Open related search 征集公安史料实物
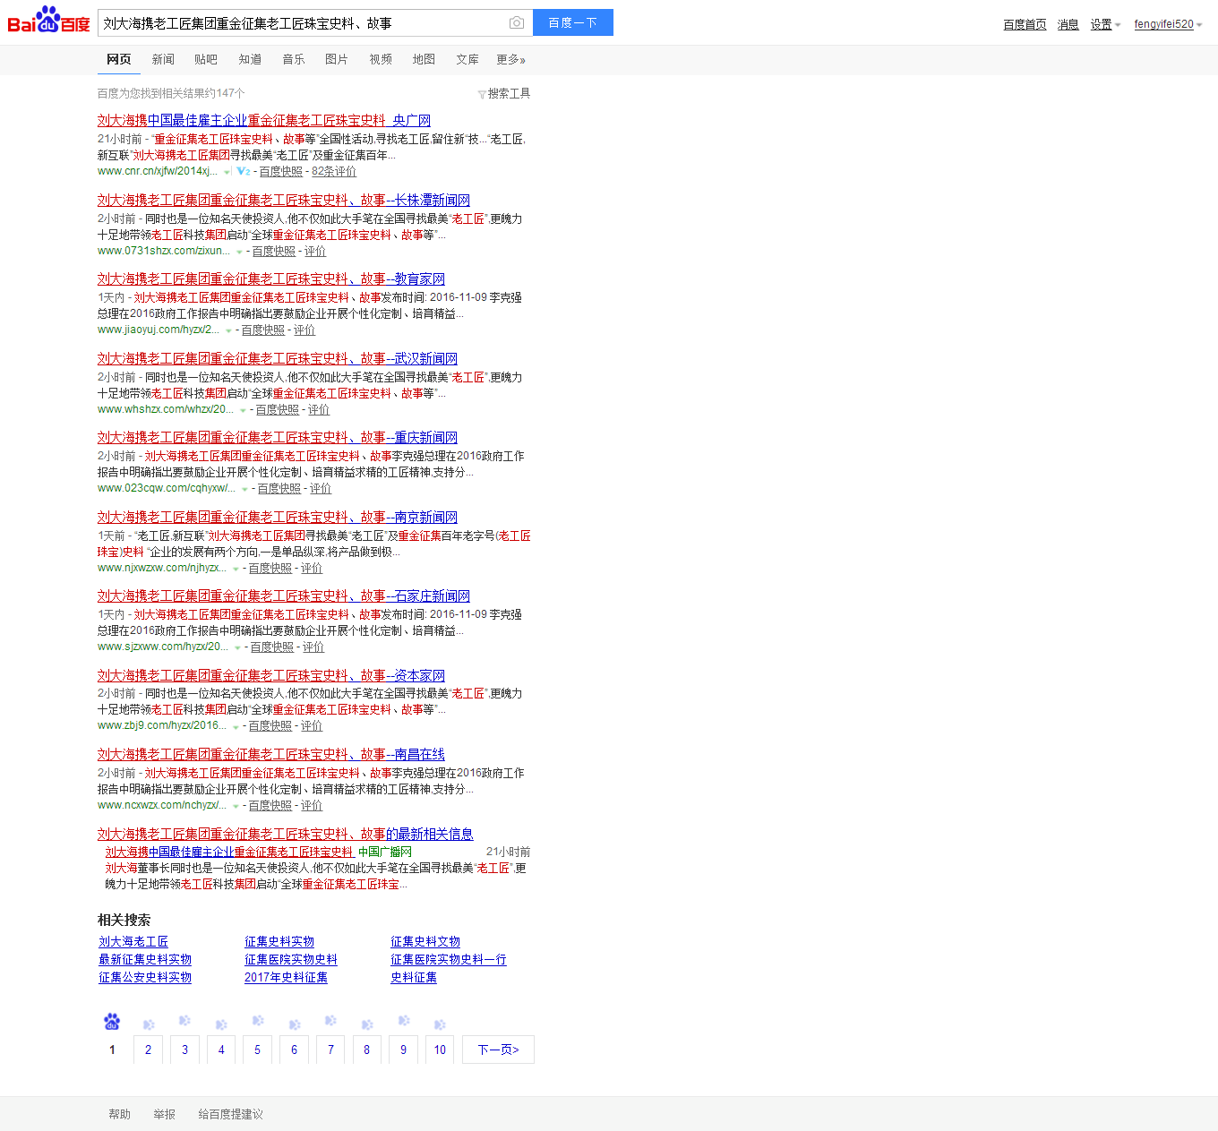Viewport: 1218px width, 1131px height. tap(145, 977)
